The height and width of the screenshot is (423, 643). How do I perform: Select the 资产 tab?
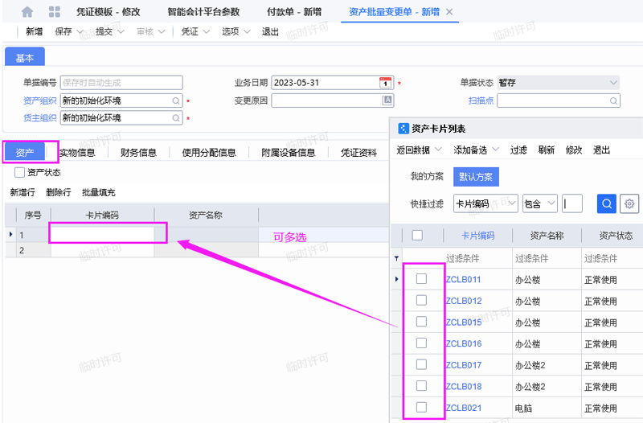coord(25,152)
